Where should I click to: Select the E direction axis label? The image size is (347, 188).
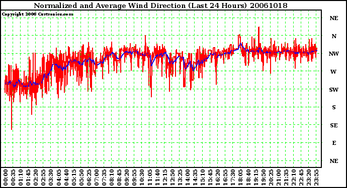click(x=334, y=143)
